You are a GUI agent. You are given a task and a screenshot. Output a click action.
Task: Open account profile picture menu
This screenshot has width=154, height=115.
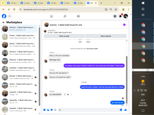tap(126, 16)
